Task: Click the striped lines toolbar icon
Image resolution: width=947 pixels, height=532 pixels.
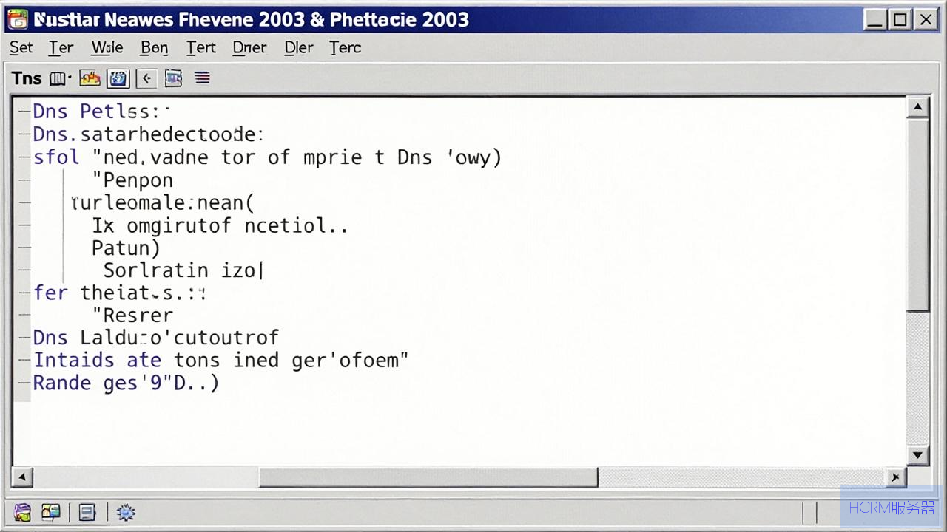Action: (x=202, y=78)
